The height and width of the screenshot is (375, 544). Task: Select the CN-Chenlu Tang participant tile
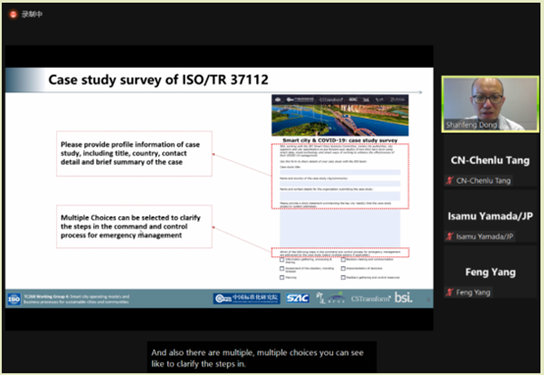(x=490, y=161)
